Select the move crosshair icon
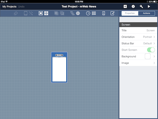The height and width of the screenshot is (119, 158). (x=46, y=13)
